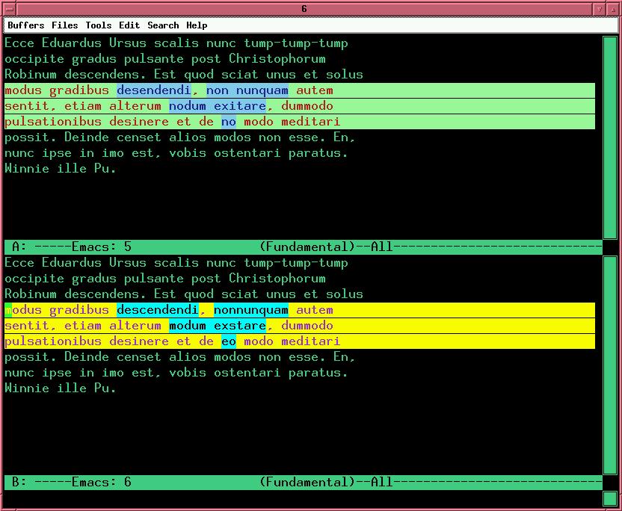Click highlighted word "descendendi" in buffer B
The height and width of the screenshot is (511, 622).
click(158, 310)
